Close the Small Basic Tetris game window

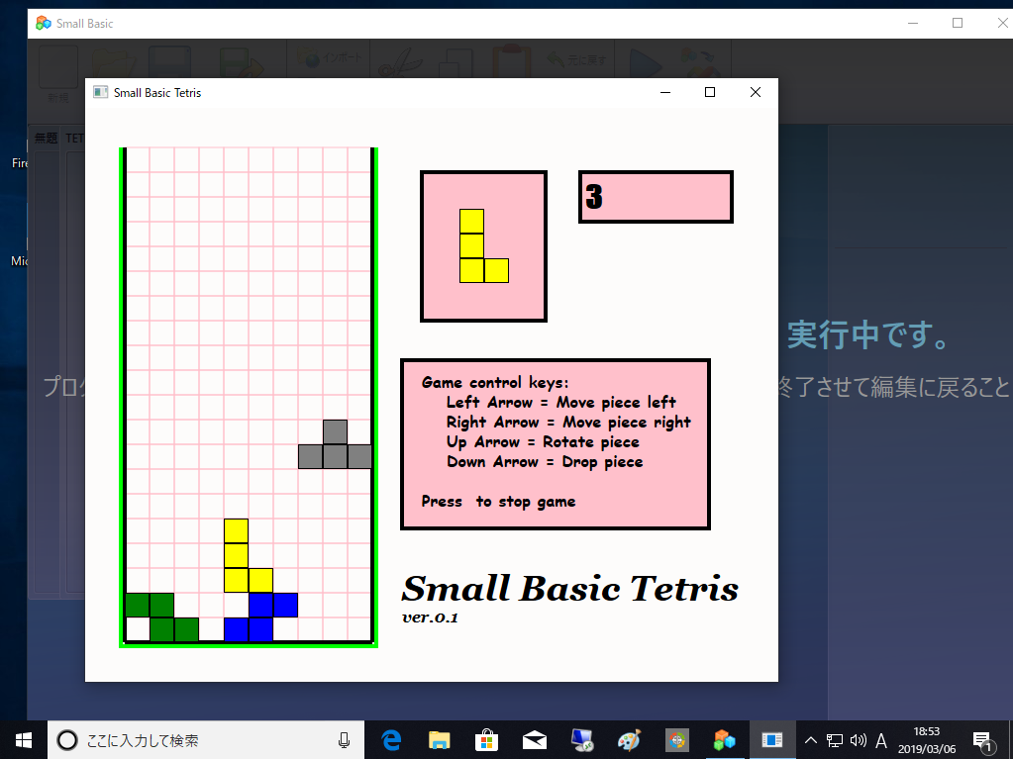[756, 92]
